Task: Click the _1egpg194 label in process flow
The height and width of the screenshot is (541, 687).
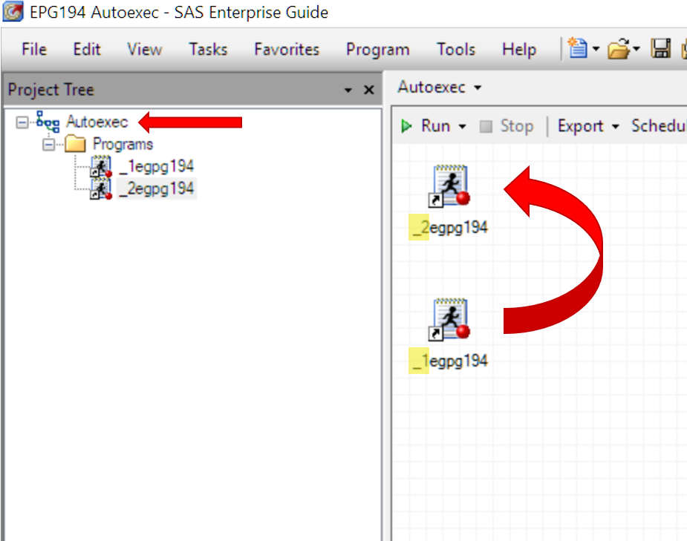Action: coord(449,361)
